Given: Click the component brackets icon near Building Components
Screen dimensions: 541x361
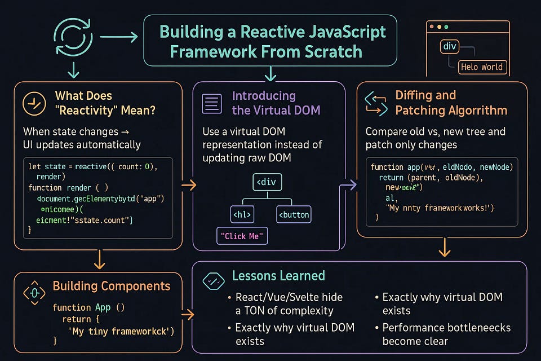Looking at the screenshot, I should click(x=34, y=293).
